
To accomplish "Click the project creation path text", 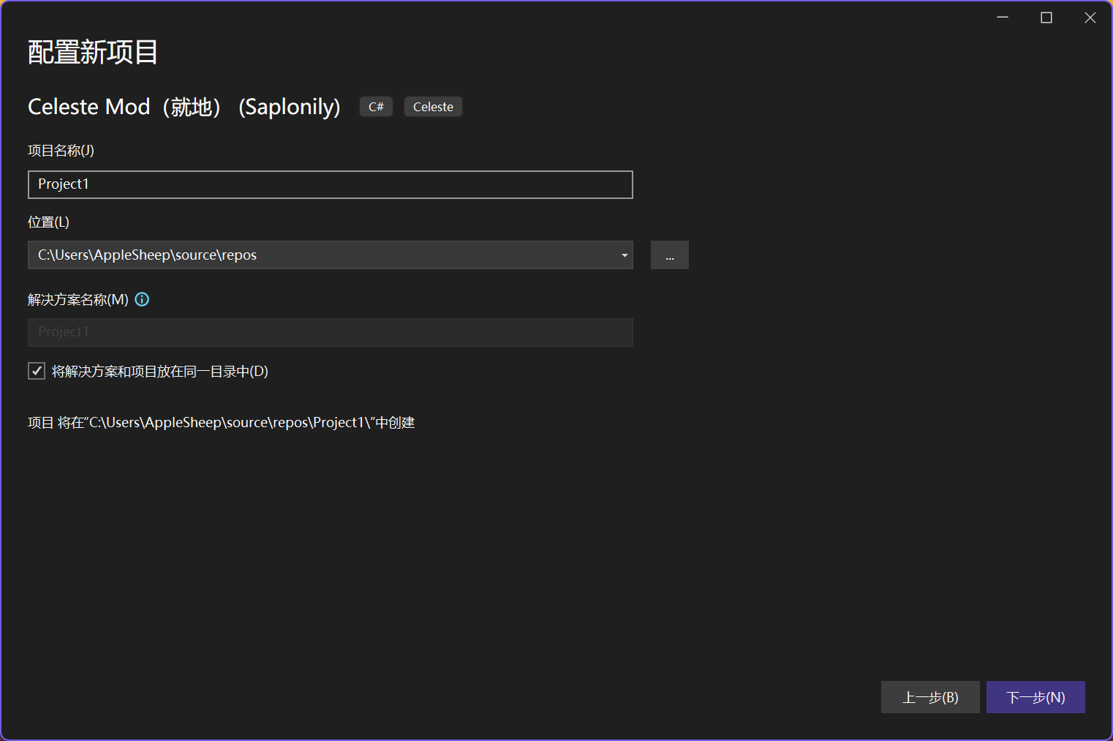I will pyautogui.click(x=221, y=423).
